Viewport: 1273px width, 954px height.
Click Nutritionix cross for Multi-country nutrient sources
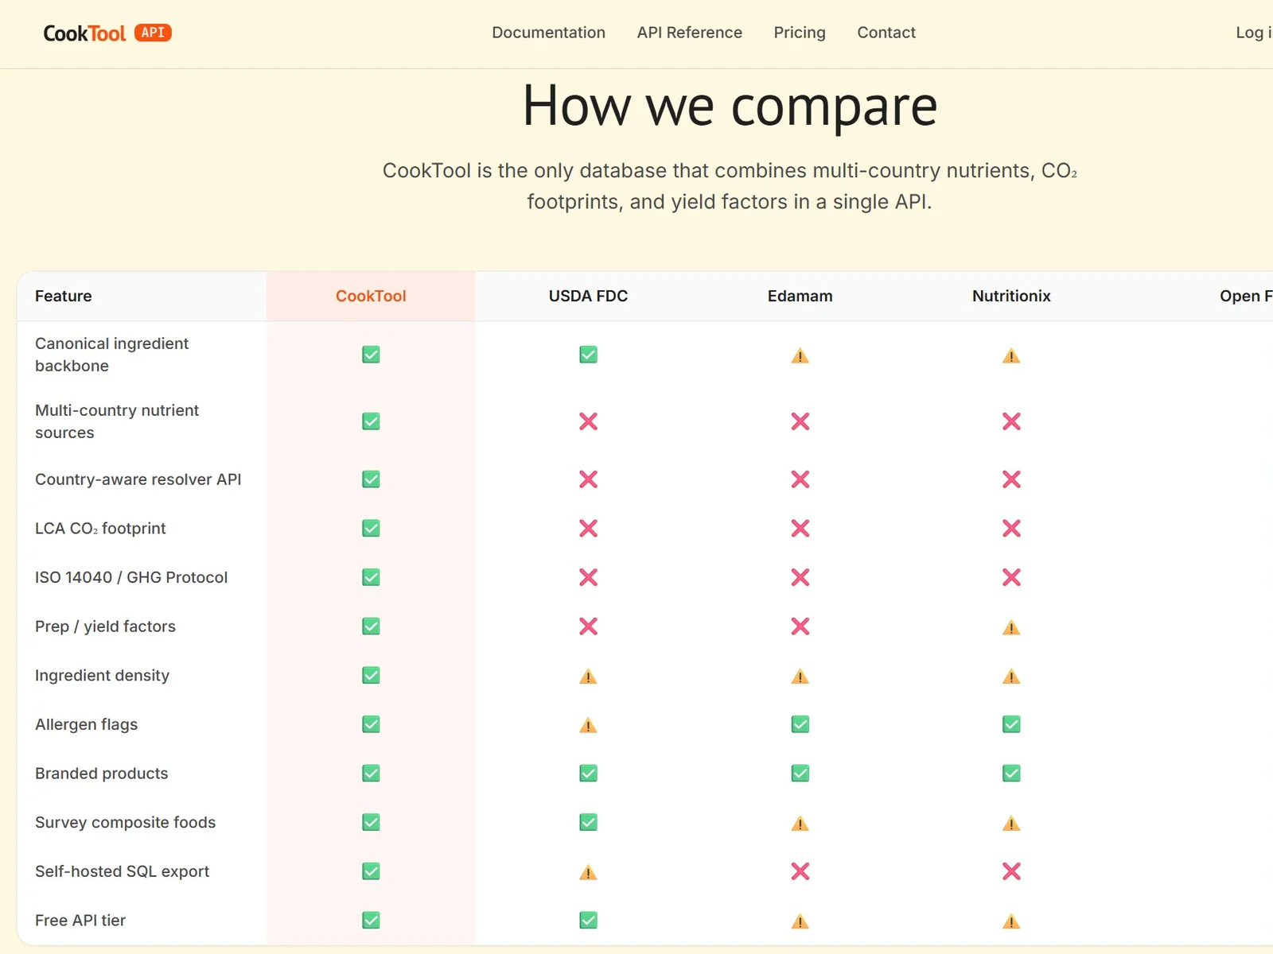click(1011, 421)
